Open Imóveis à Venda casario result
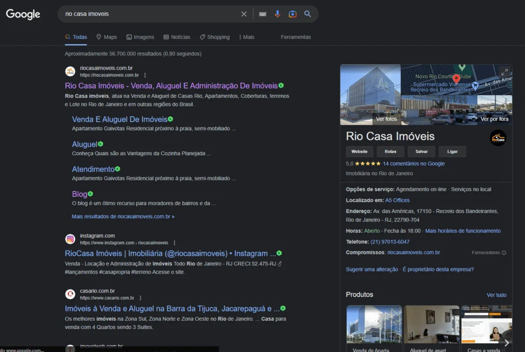525x352 pixels. [x=172, y=309]
